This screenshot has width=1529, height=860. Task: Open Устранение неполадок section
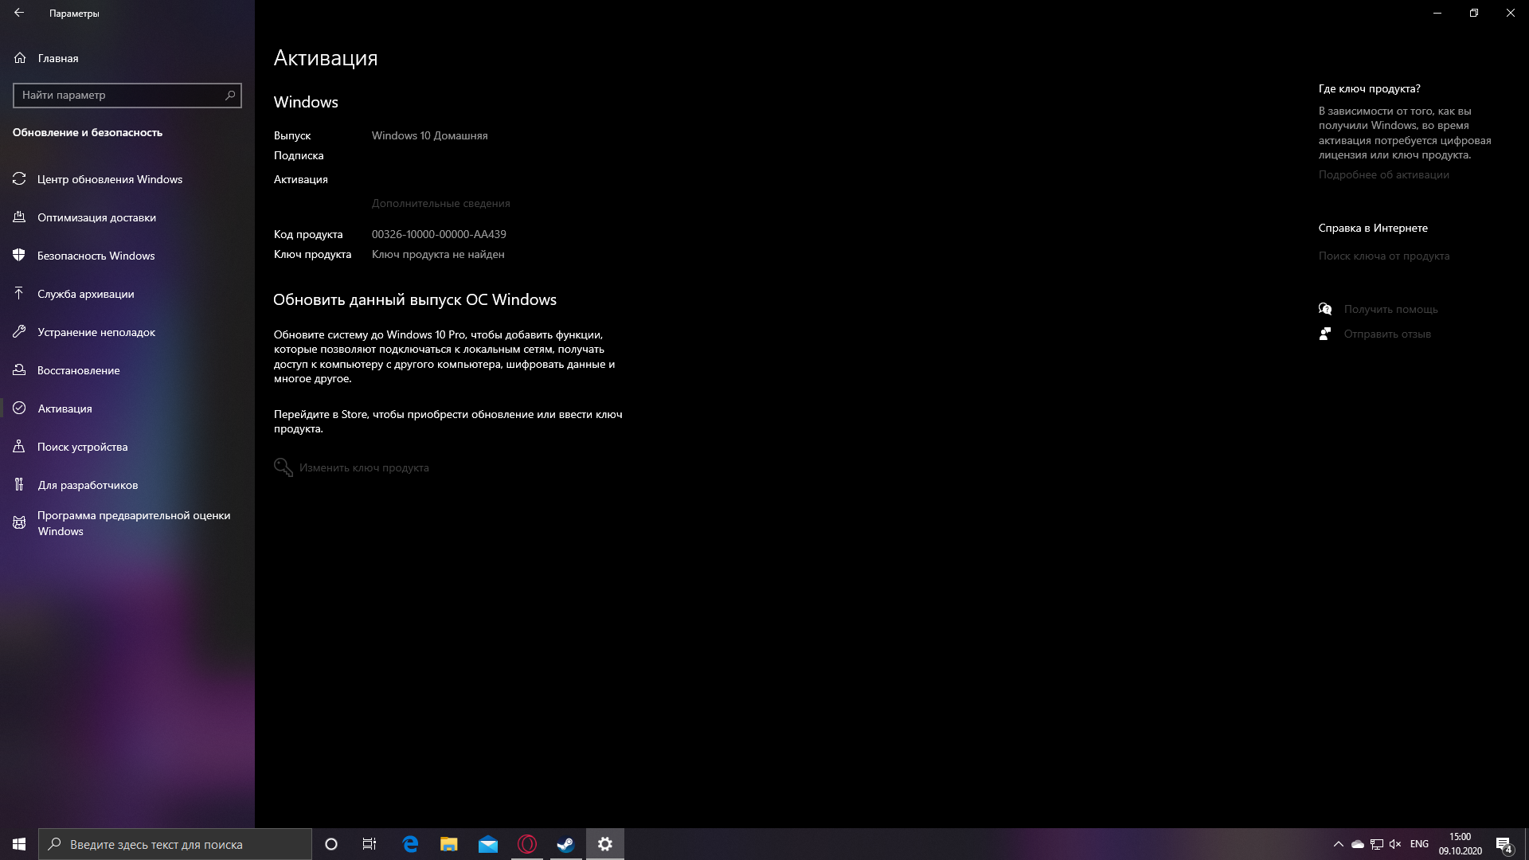(127, 332)
